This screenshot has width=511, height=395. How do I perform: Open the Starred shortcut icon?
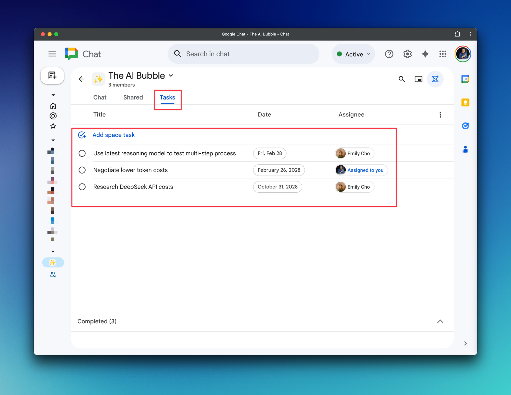(x=53, y=126)
